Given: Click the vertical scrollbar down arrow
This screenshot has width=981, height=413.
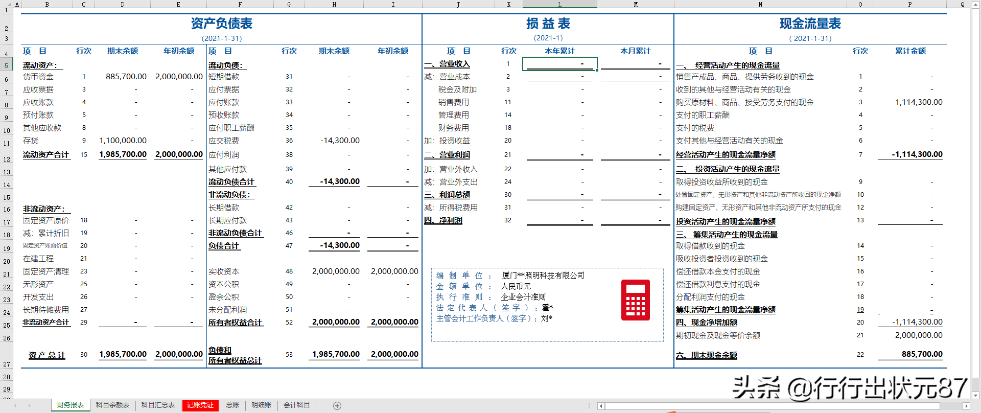Looking at the screenshot, I should tap(975, 395).
